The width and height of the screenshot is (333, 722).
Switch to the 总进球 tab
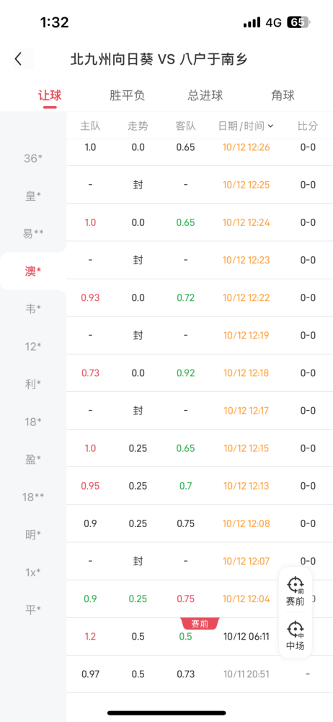click(x=205, y=95)
